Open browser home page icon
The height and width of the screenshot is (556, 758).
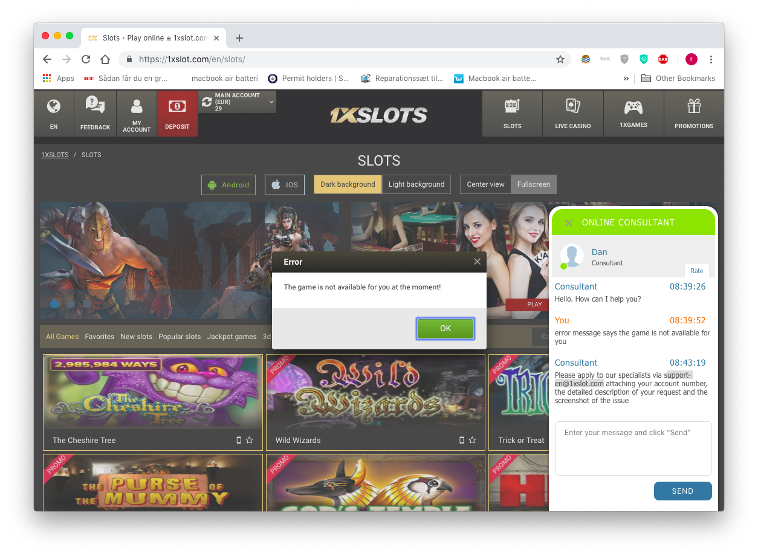pos(105,59)
